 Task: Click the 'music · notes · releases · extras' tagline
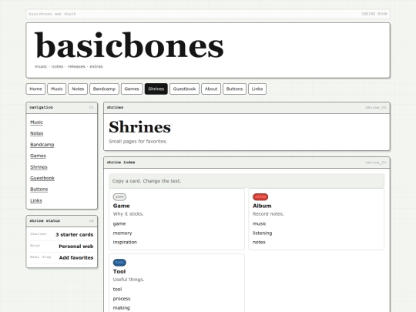(x=69, y=66)
